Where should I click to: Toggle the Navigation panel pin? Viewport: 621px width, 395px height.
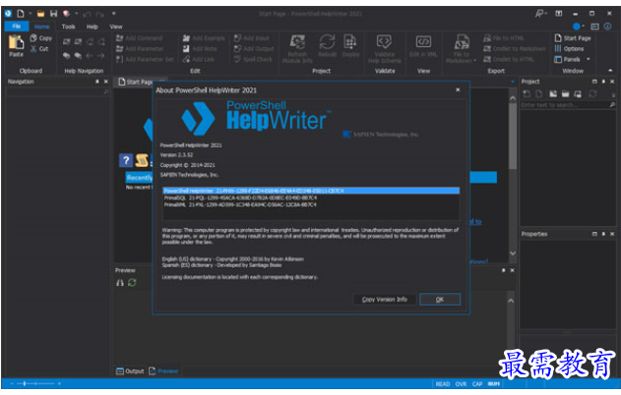[x=97, y=82]
